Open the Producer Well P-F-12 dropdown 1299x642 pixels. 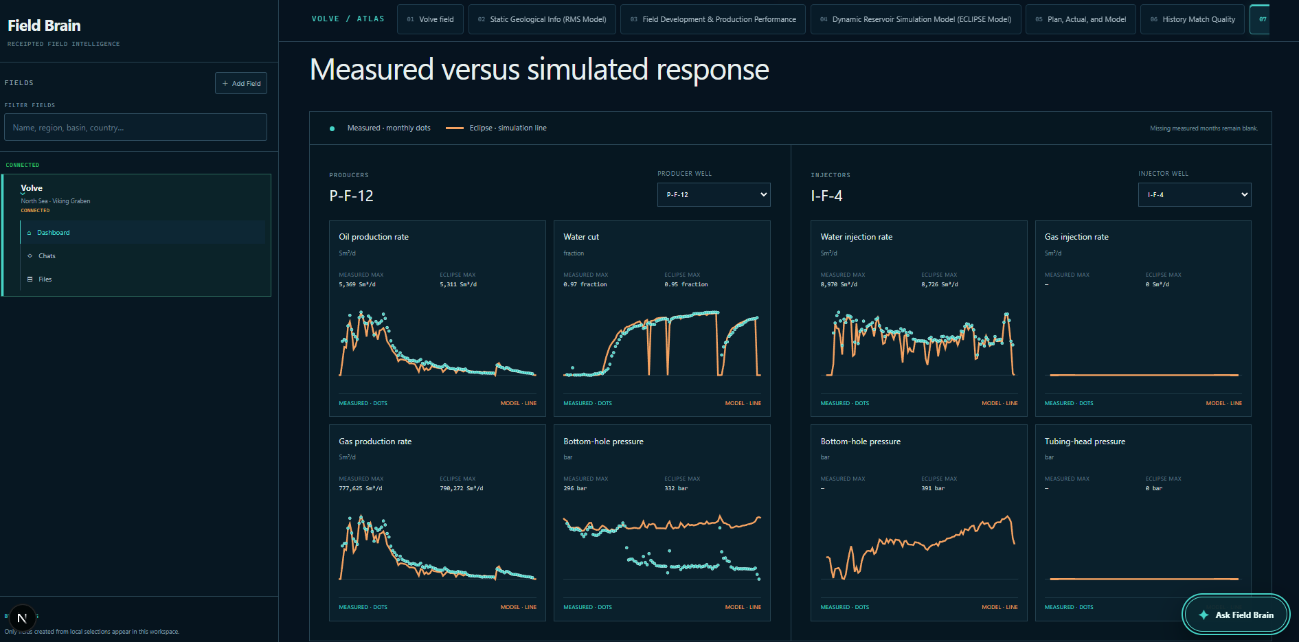[714, 195]
